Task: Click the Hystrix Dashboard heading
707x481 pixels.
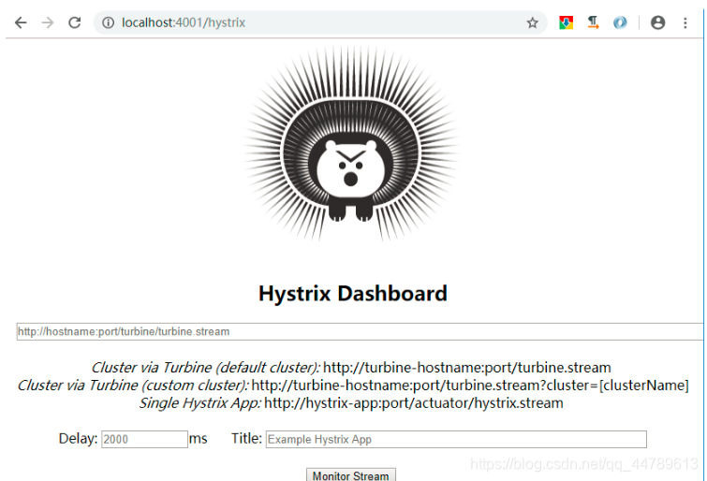Action: coord(353,294)
